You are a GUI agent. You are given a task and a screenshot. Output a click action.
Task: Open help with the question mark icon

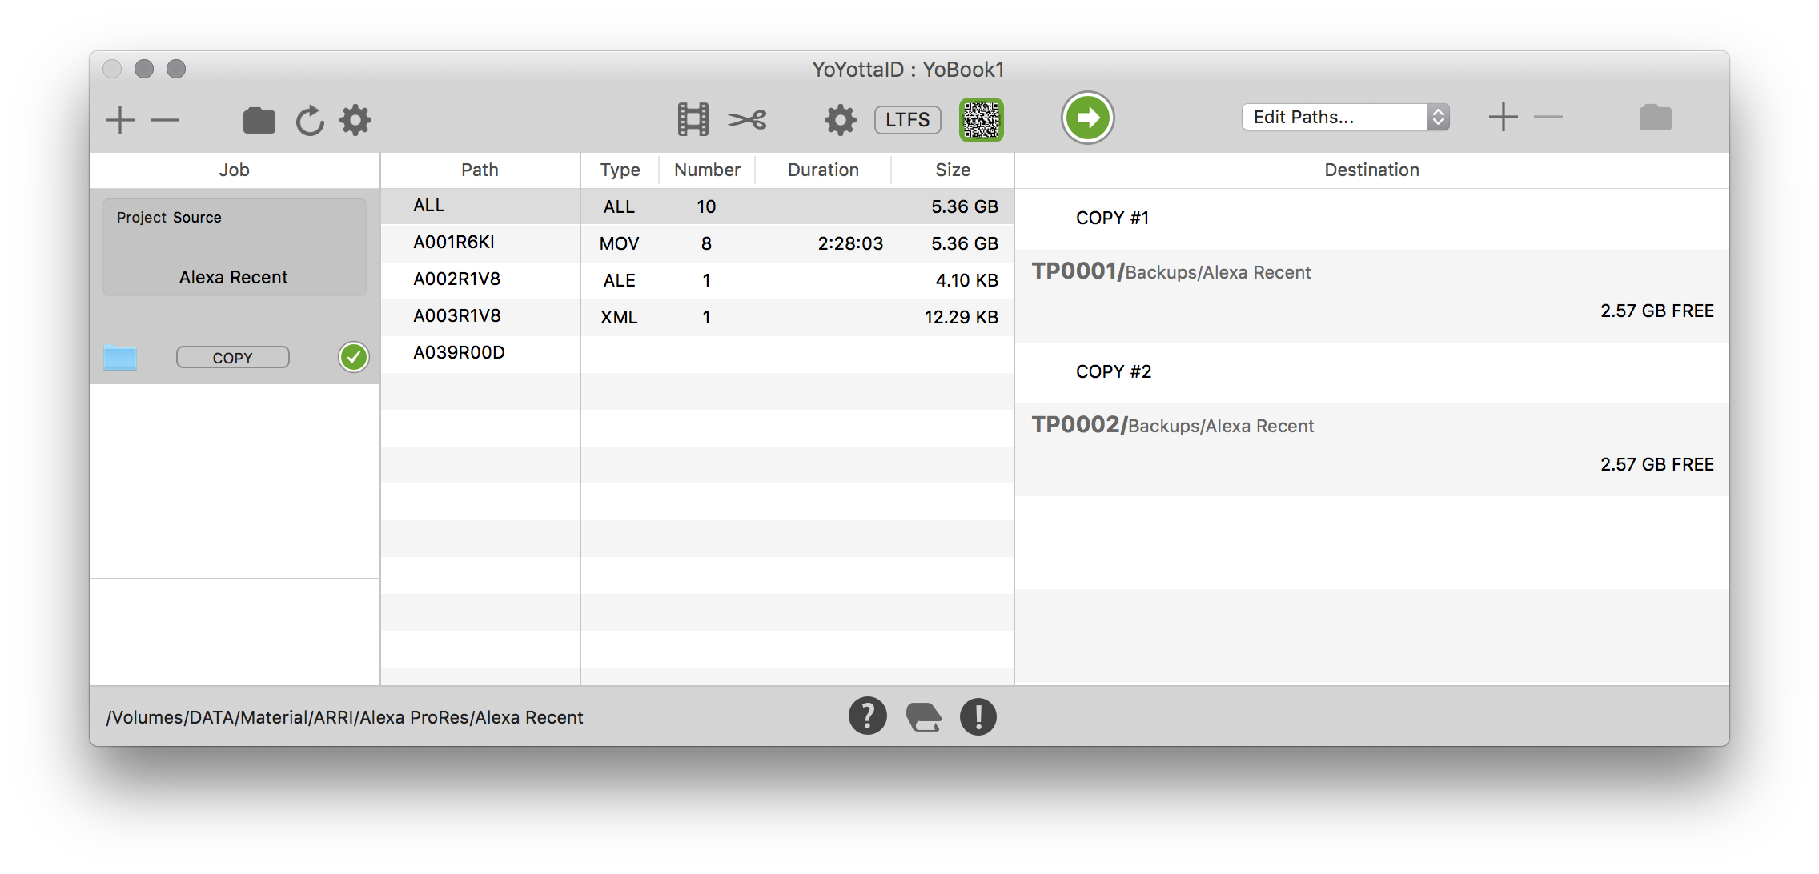click(x=868, y=716)
